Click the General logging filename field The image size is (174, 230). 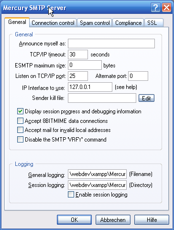97,174
